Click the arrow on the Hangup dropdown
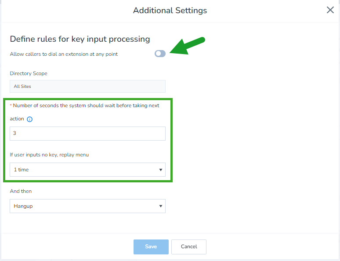The width and height of the screenshot is (340, 261). tap(161, 206)
